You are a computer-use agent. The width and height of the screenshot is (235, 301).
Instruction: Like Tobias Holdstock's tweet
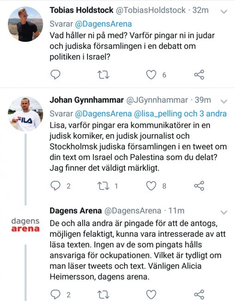coord(151,75)
